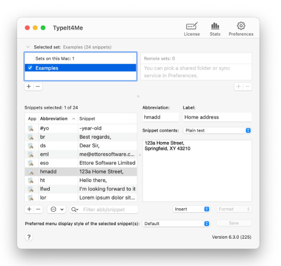Add a remote set with plus
This screenshot has height=266, width=281.
[x=239, y=87]
